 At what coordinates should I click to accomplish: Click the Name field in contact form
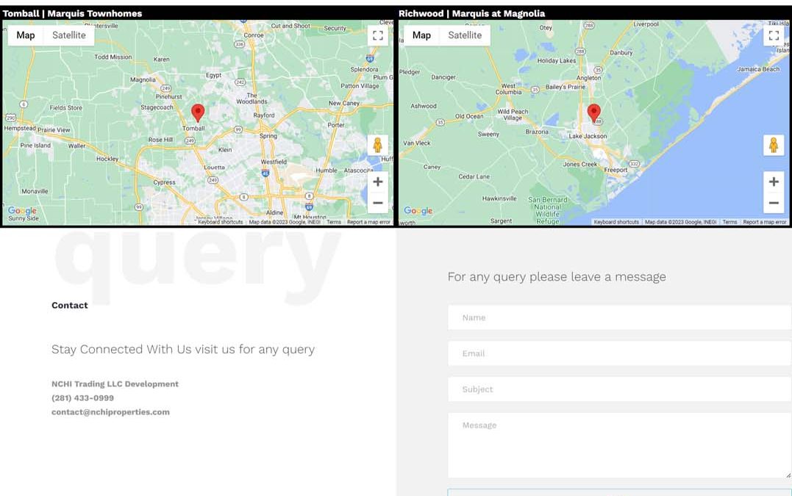[x=619, y=317]
